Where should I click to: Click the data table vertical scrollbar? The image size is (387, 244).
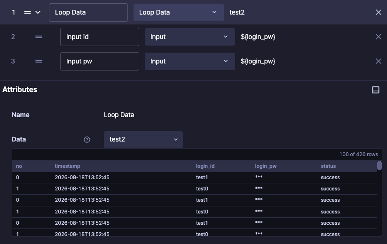point(379,165)
